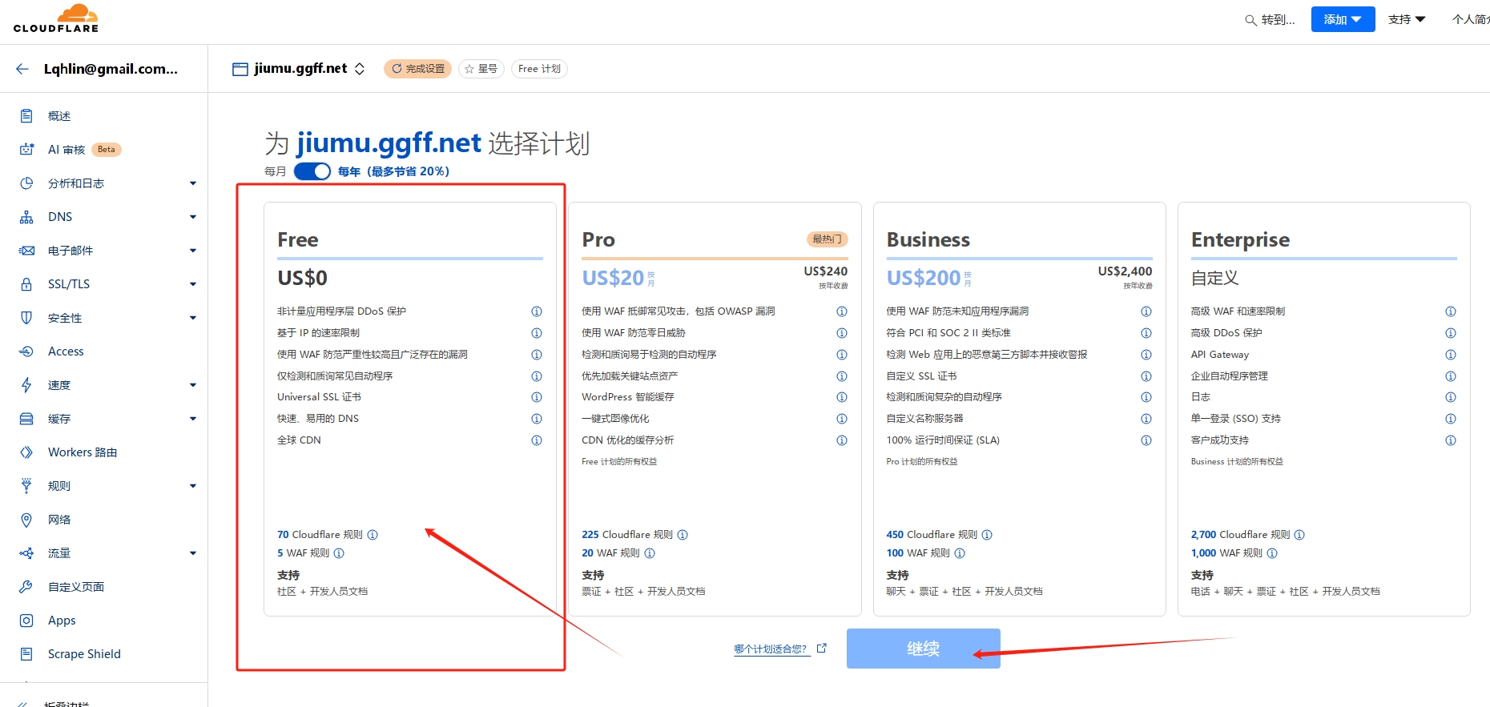
Task: Click the 每年 (最多节省 20%) label
Action: [393, 171]
